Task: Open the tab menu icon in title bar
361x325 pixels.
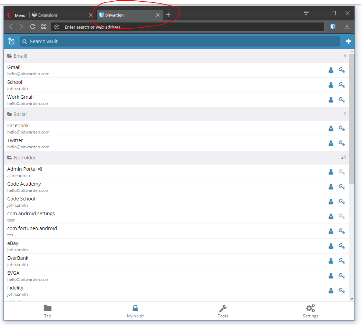Action: tap(306, 13)
